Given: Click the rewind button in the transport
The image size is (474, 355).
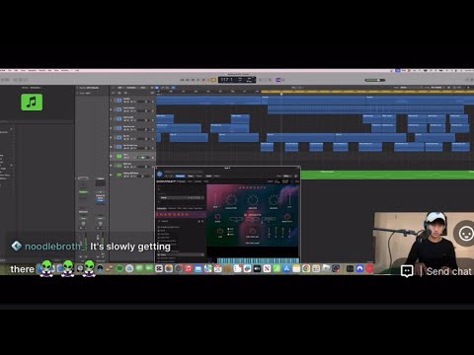Looking at the screenshot, I should 182,80.
